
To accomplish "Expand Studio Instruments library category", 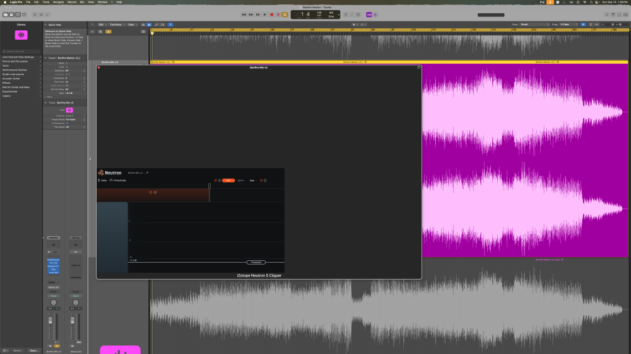I will 21,74.
